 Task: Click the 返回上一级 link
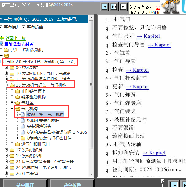(x=16, y=38)
